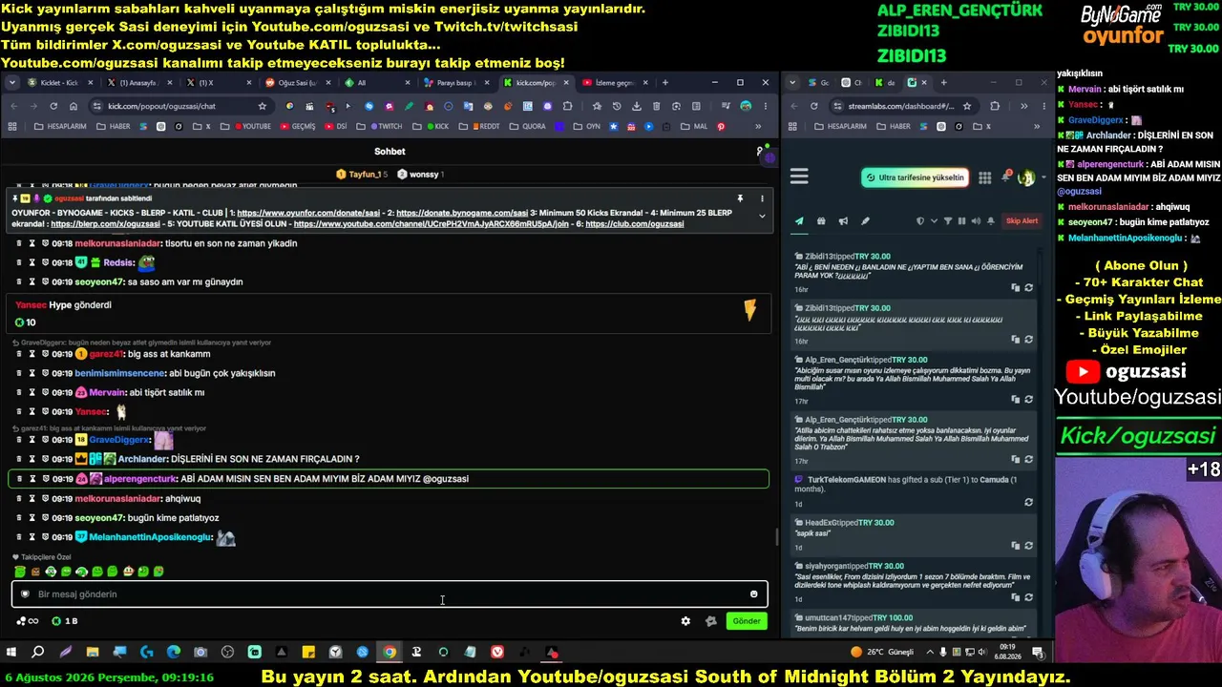Open HABER bookmark folder in Kick browser
The image size is (1222, 687).
[113, 127]
